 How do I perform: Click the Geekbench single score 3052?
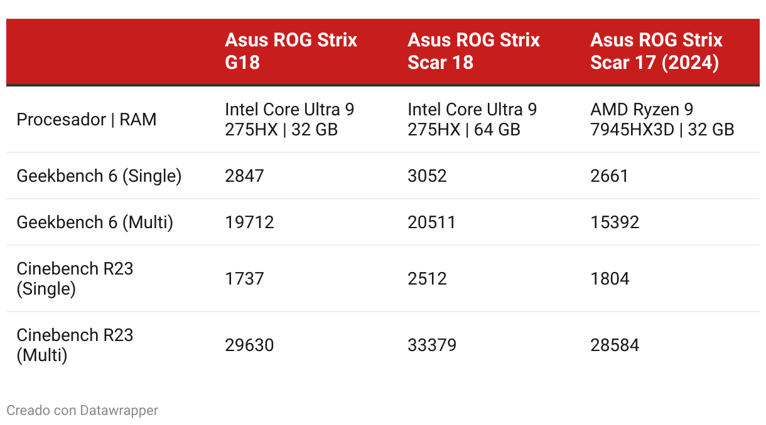(427, 176)
